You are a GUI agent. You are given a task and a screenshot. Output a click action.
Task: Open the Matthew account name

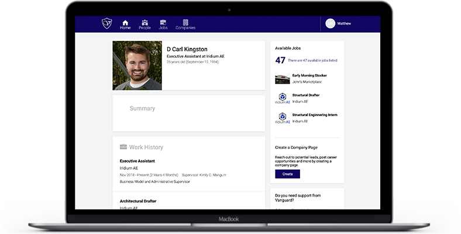tap(344, 23)
